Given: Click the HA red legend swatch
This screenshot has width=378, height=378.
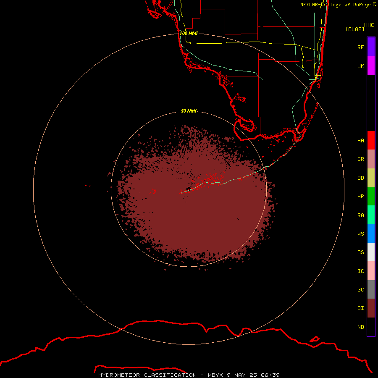Looking at the screenshot, I should (371, 140).
